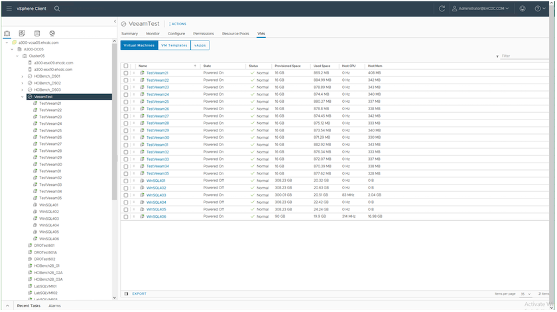
Task: Open the items per page dropdown
Action: click(525, 293)
